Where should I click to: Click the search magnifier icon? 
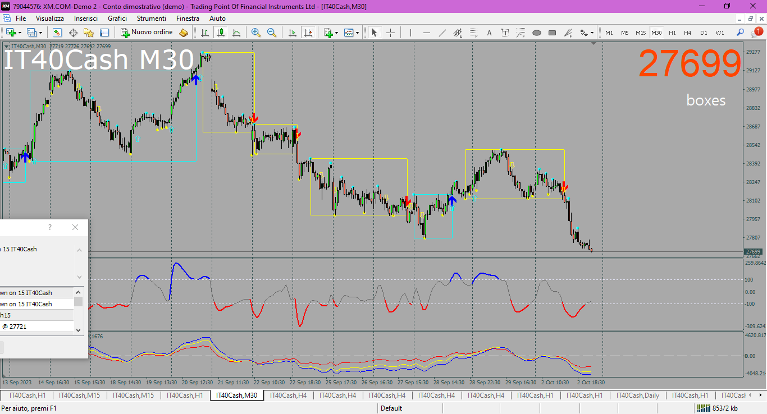pos(741,33)
